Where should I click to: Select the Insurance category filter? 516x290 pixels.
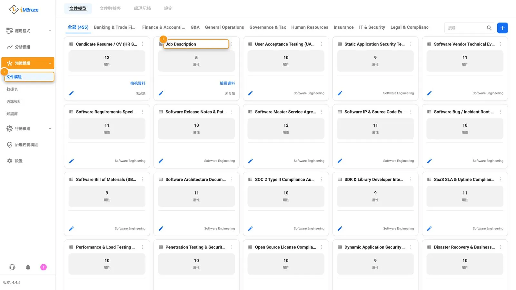[x=343, y=27]
